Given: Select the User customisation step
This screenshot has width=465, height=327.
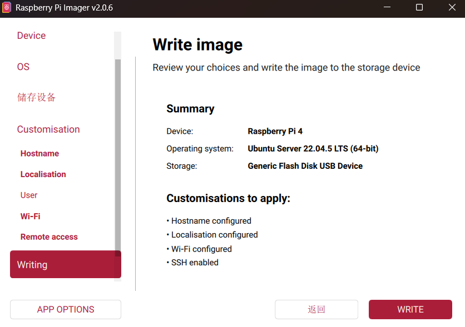Looking at the screenshot, I should point(29,195).
